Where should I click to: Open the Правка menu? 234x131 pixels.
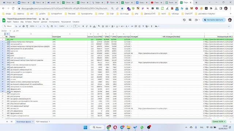click(x=16, y=22)
